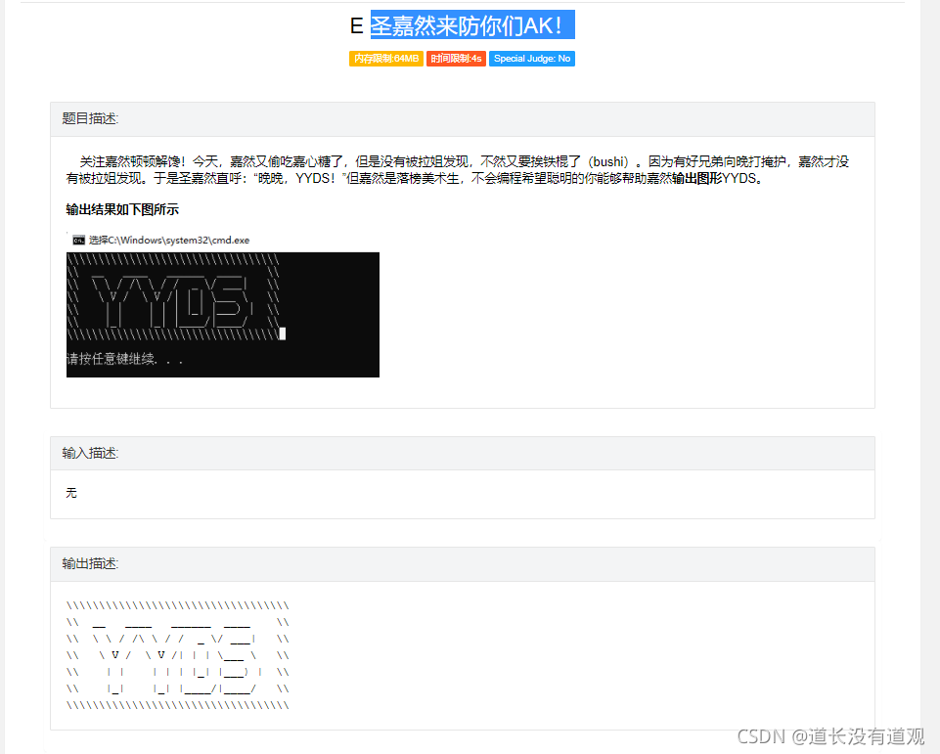Image resolution: width=940 pixels, height=754 pixels.
Task: Click the bold 输出图形 words in description
Action: click(x=697, y=179)
